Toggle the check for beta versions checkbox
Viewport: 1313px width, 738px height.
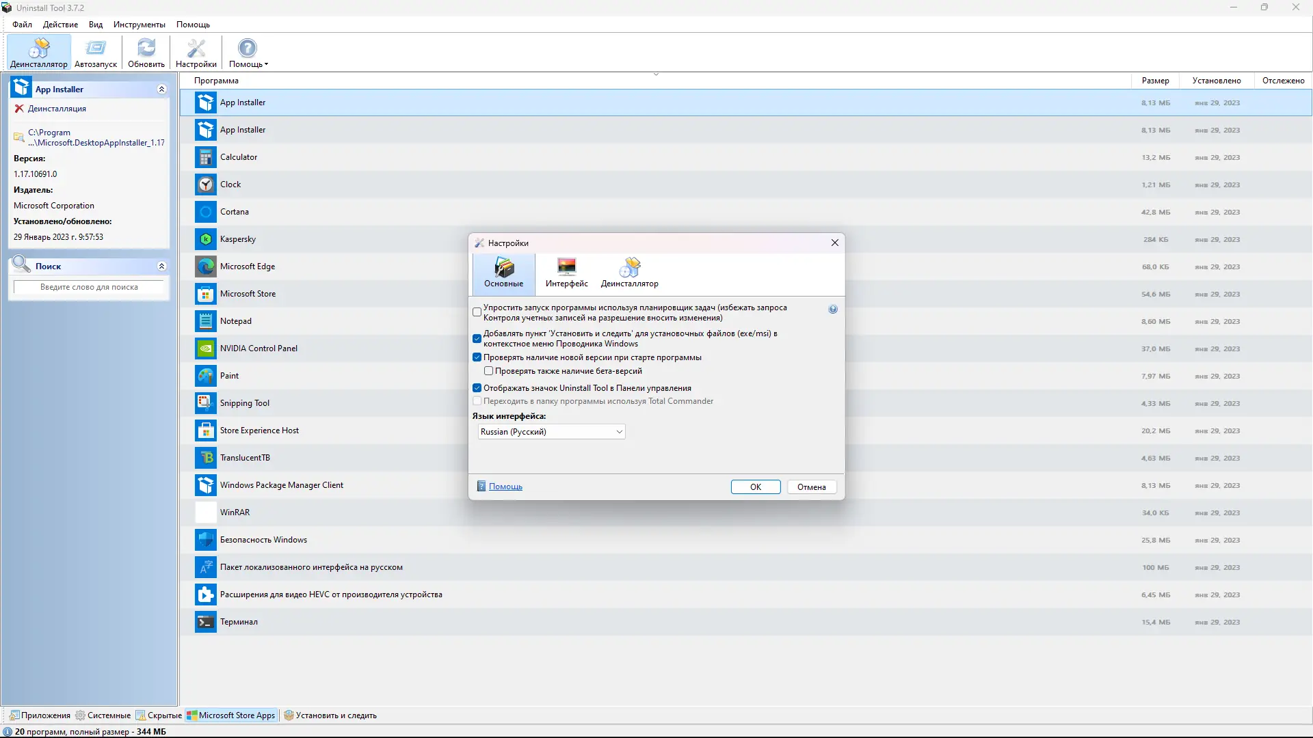point(488,371)
